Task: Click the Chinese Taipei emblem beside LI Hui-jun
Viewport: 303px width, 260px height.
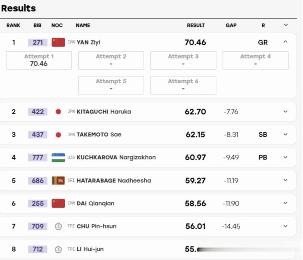Action: coord(58,249)
